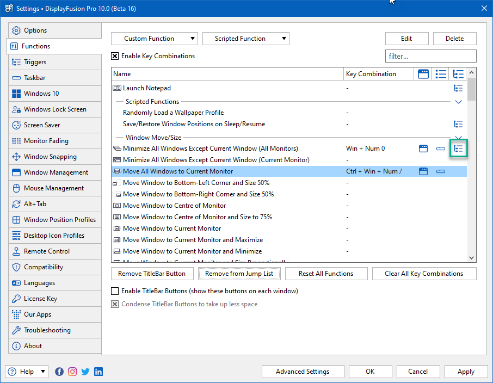This screenshot has height=383, width=493.
Task: Click the functions list scrollbar down arrow
Action: [x=471, y=258]
